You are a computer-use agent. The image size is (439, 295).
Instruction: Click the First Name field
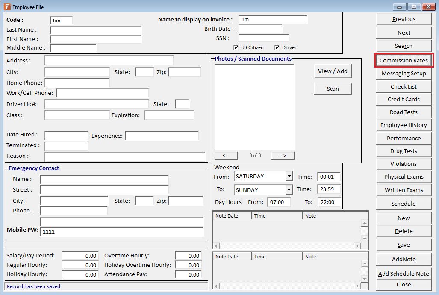[96, 39]
